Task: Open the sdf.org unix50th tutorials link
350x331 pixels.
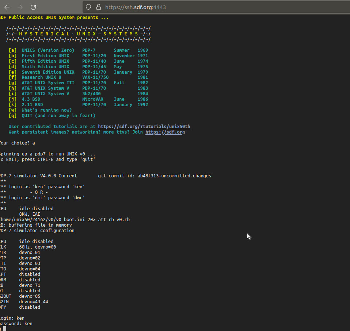Action: click(144, 127)
